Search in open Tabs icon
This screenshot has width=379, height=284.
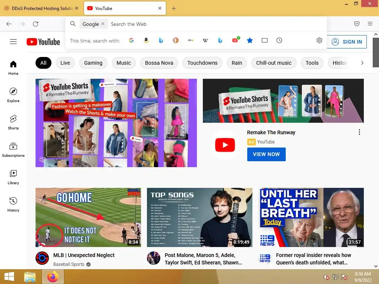tap(265, 40)
